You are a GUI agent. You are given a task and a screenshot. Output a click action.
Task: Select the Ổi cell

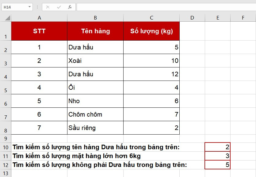95,88
